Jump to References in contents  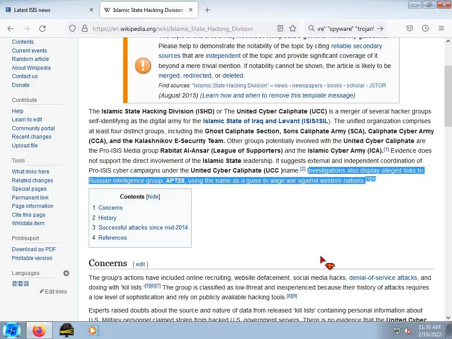click(x=113, y=237)
